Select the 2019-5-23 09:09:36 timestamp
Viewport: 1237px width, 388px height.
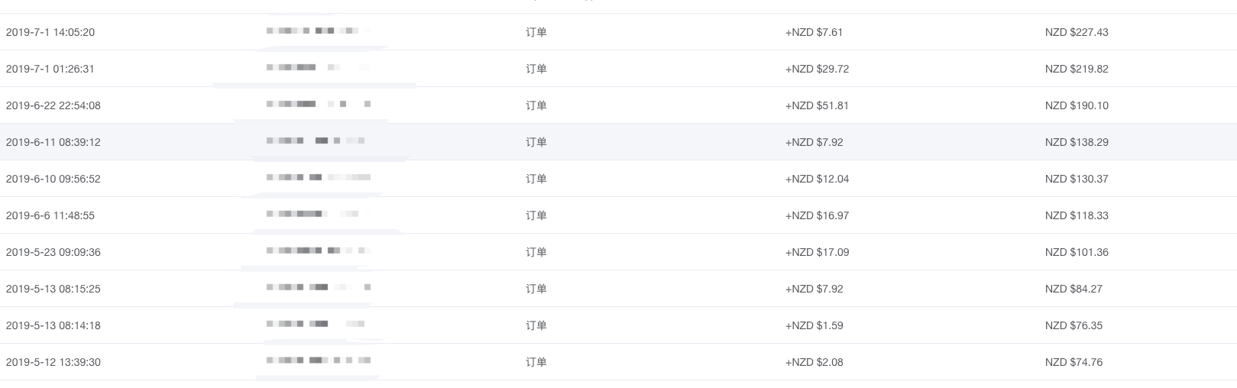(53, 252)
